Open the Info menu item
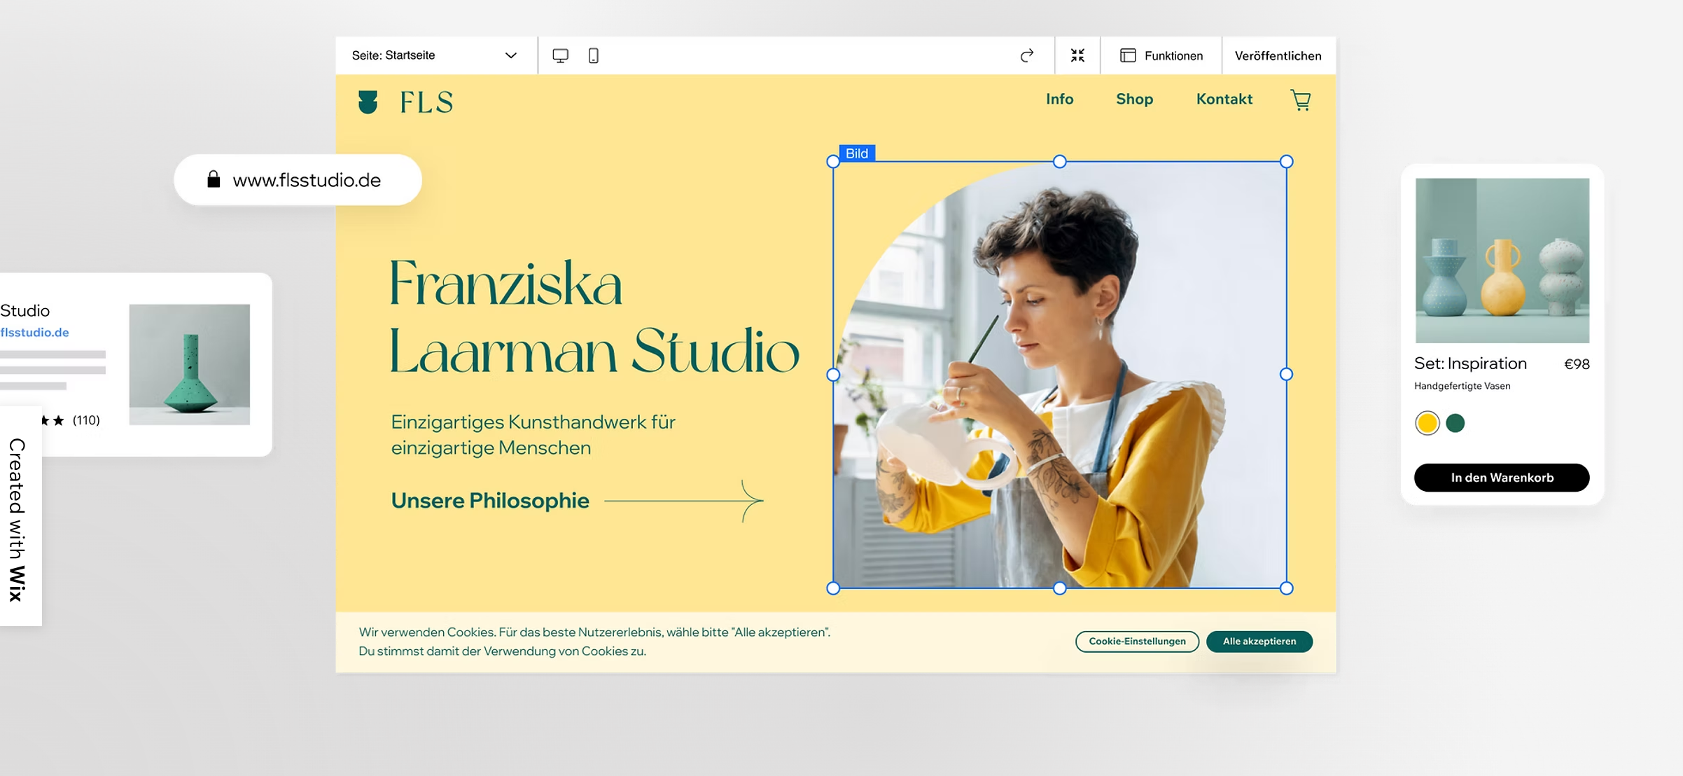The width and height of the screenshot is (1683, 776). [x=1059, y=99]
